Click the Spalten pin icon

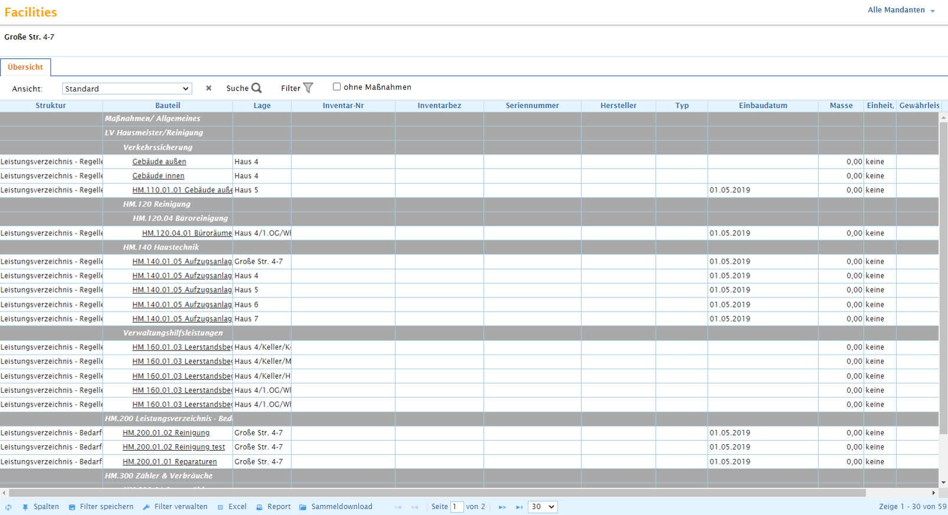[25, 507]
